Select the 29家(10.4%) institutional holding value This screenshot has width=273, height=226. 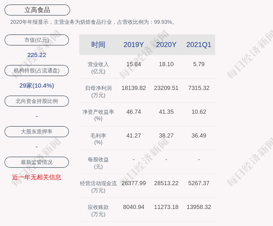pos(37,86)
